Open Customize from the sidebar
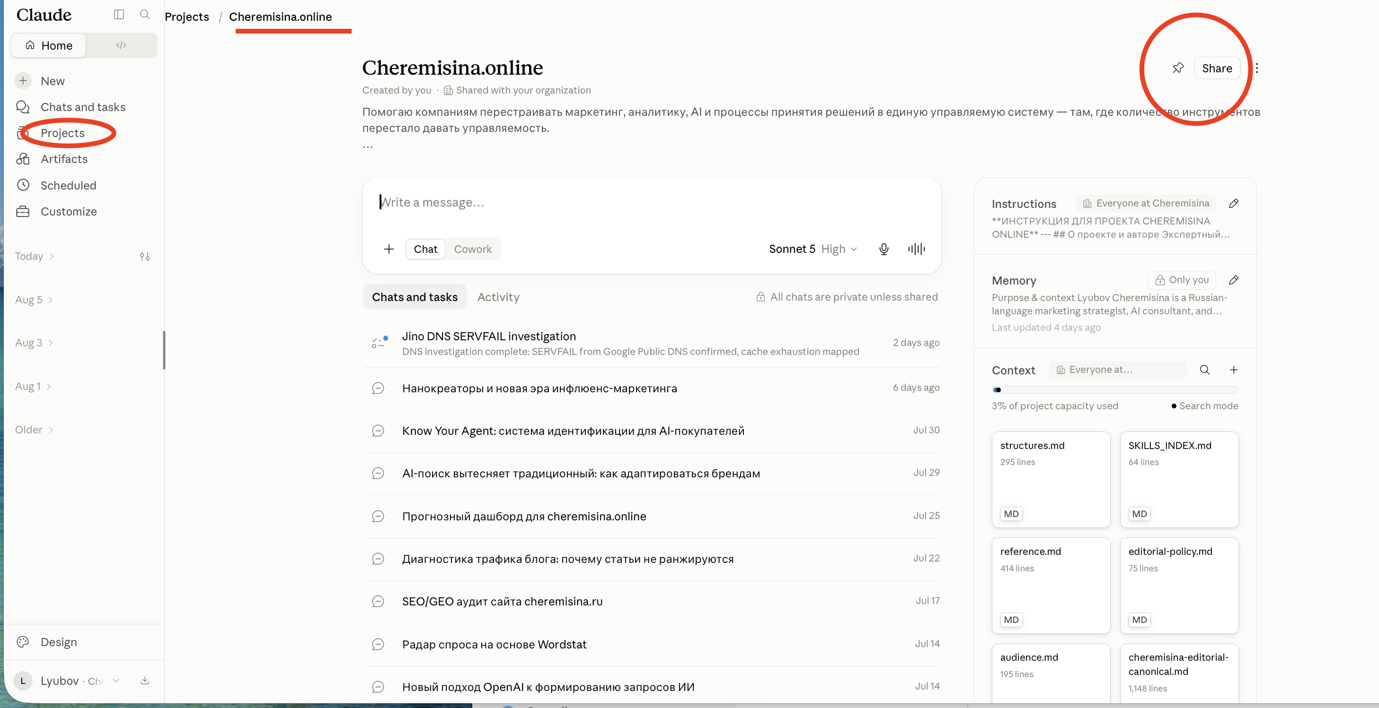Viewport: 1379px width, 708px height. click(x=69, y=211)
